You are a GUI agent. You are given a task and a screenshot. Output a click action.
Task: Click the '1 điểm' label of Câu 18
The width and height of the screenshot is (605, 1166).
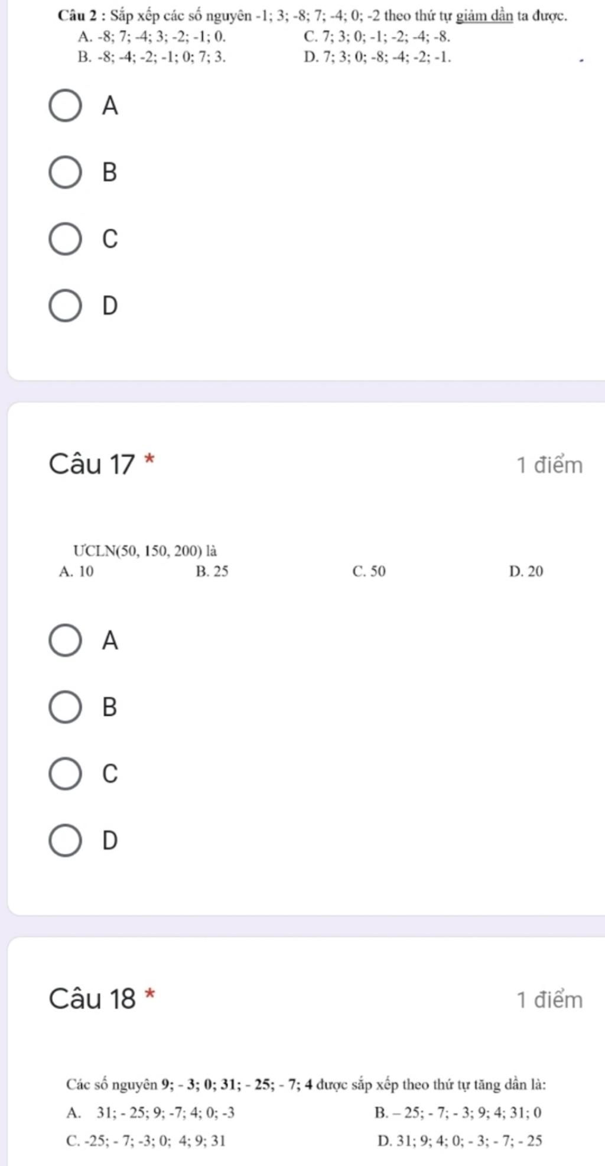(549, 1000)
